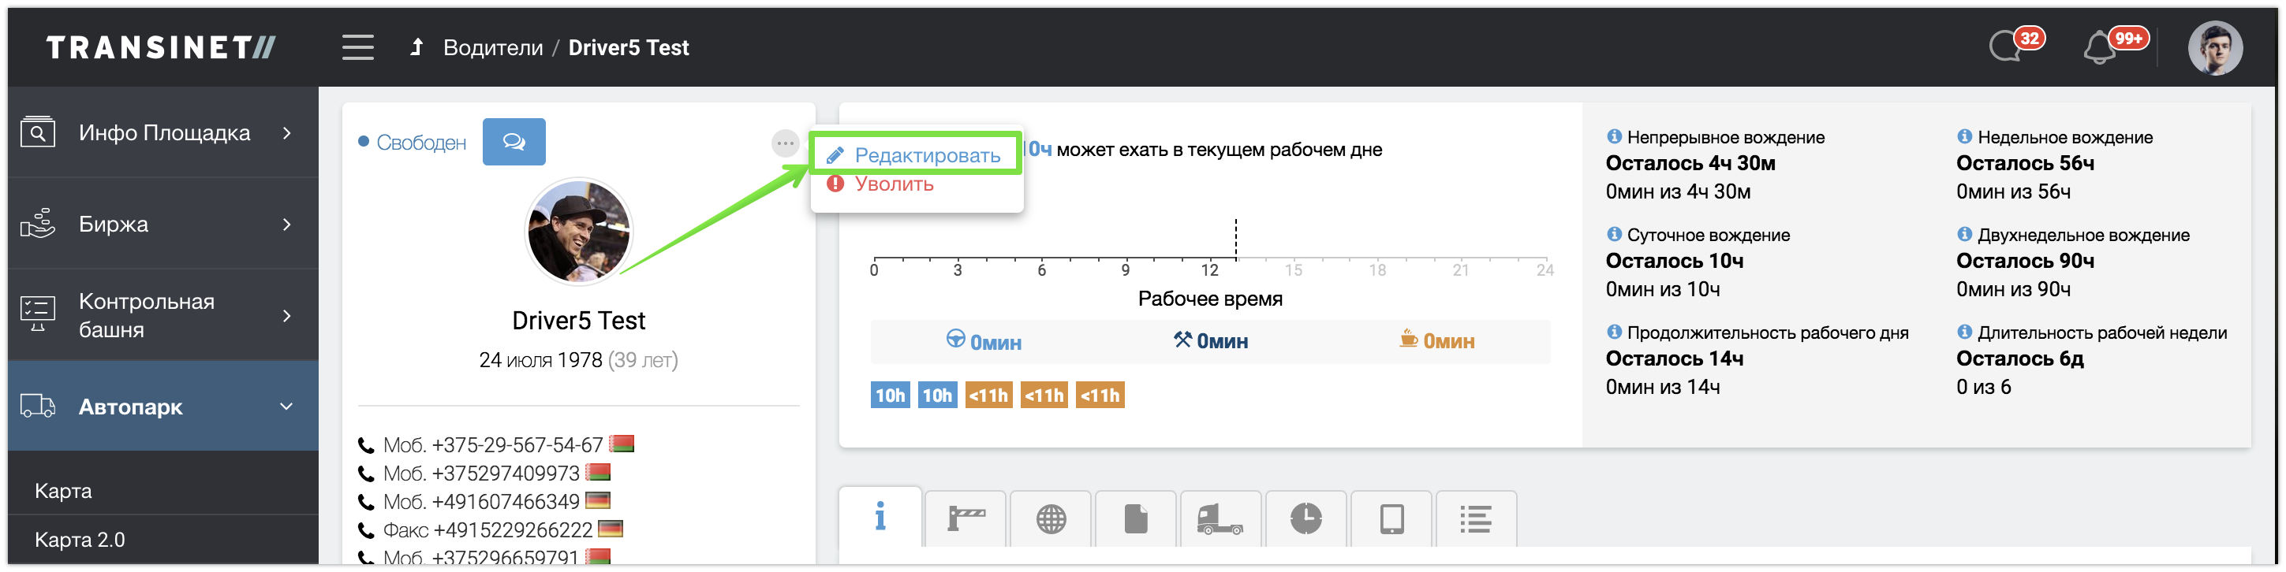Open the truck tab
Viewport: 2286px width, 572px height.
[x=1220, y=518]
